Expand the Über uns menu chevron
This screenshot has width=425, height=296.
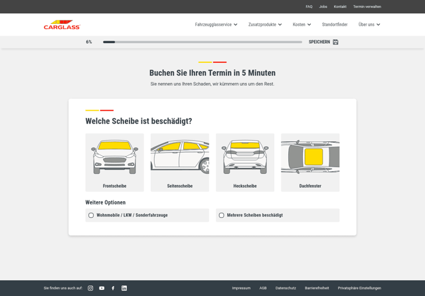378,25
